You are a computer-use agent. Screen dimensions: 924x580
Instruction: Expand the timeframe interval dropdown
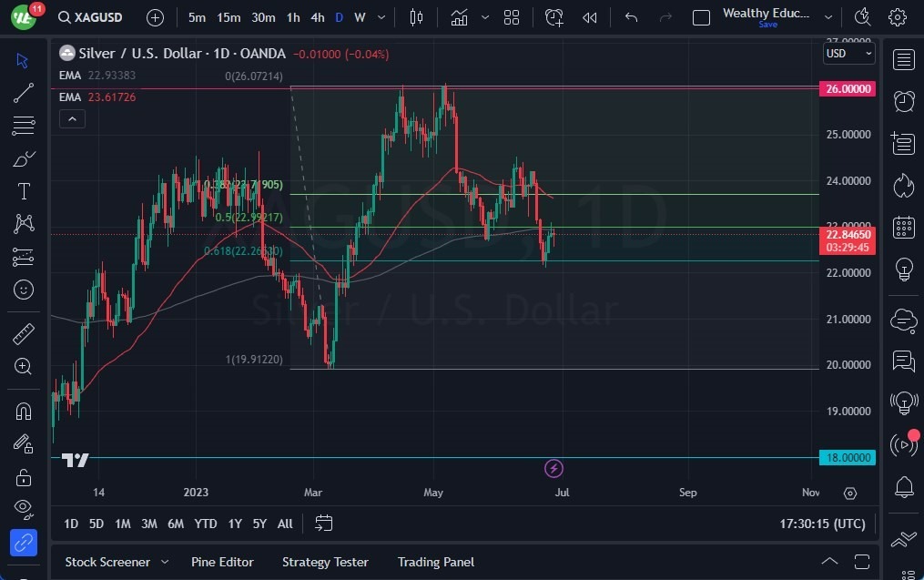click(x=381, y=17)
